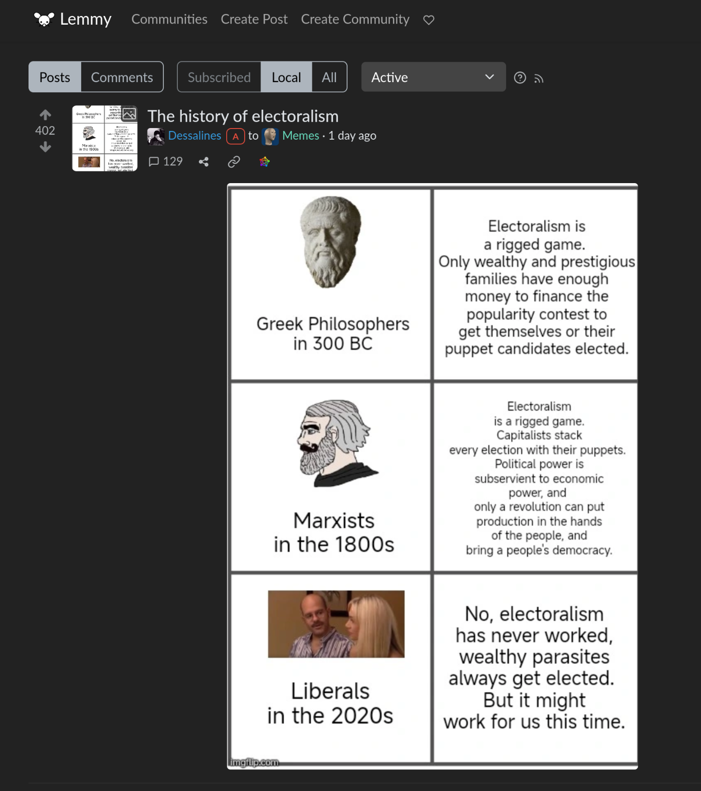This screenshot has height=791, width=701.
Task: Open the heart donate icon
Action: [428, 20]
